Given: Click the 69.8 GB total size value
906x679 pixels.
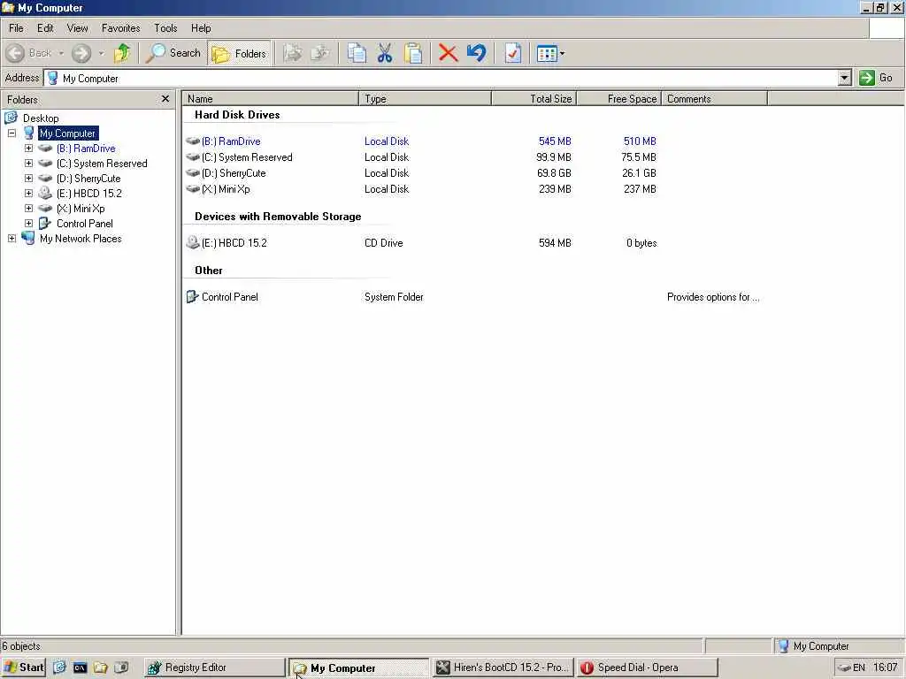Looking at the screenshot, I should pos(554,173).
